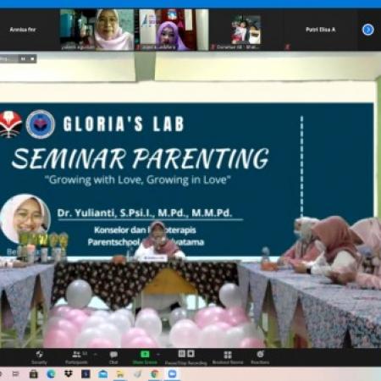Image resolution: width=381 pixels, height=381 pixels.
Task: Open the dark blue S app in taskbar
Action: 86,374
